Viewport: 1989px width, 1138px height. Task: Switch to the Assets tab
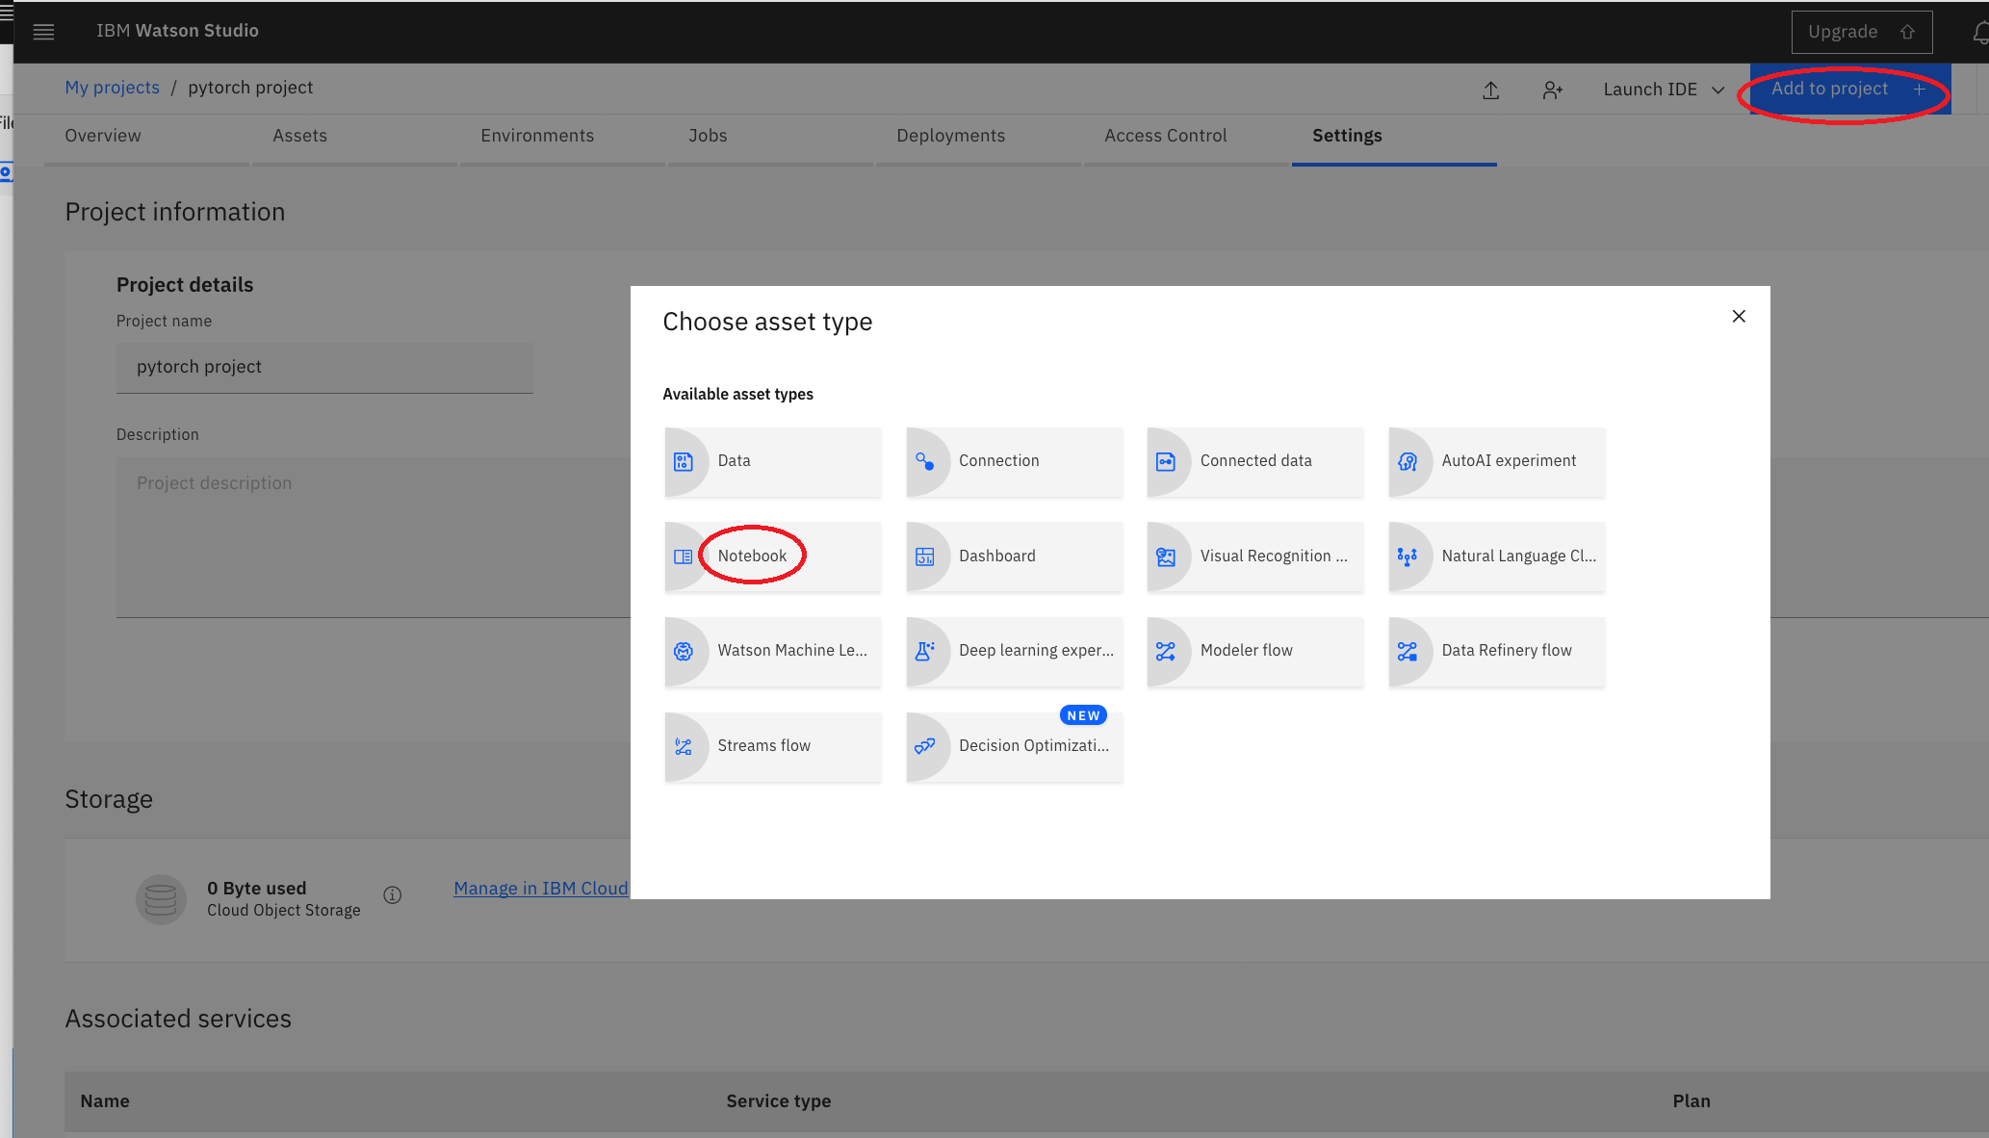[299, 136]
